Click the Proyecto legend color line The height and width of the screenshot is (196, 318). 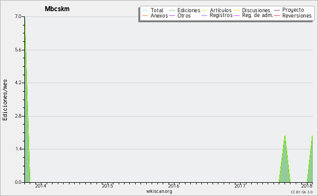tap(277, 10)
